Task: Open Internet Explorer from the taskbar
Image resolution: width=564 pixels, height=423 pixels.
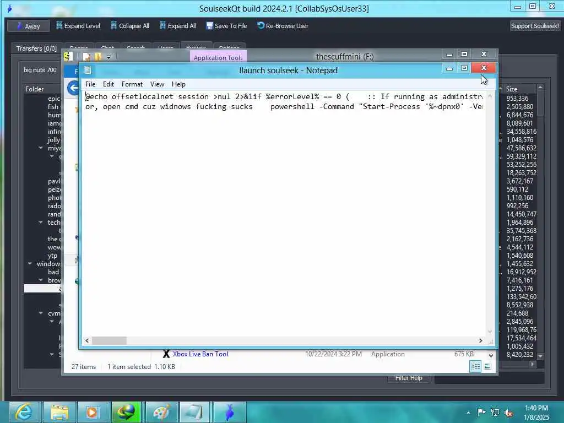Action: pos(24,412)
